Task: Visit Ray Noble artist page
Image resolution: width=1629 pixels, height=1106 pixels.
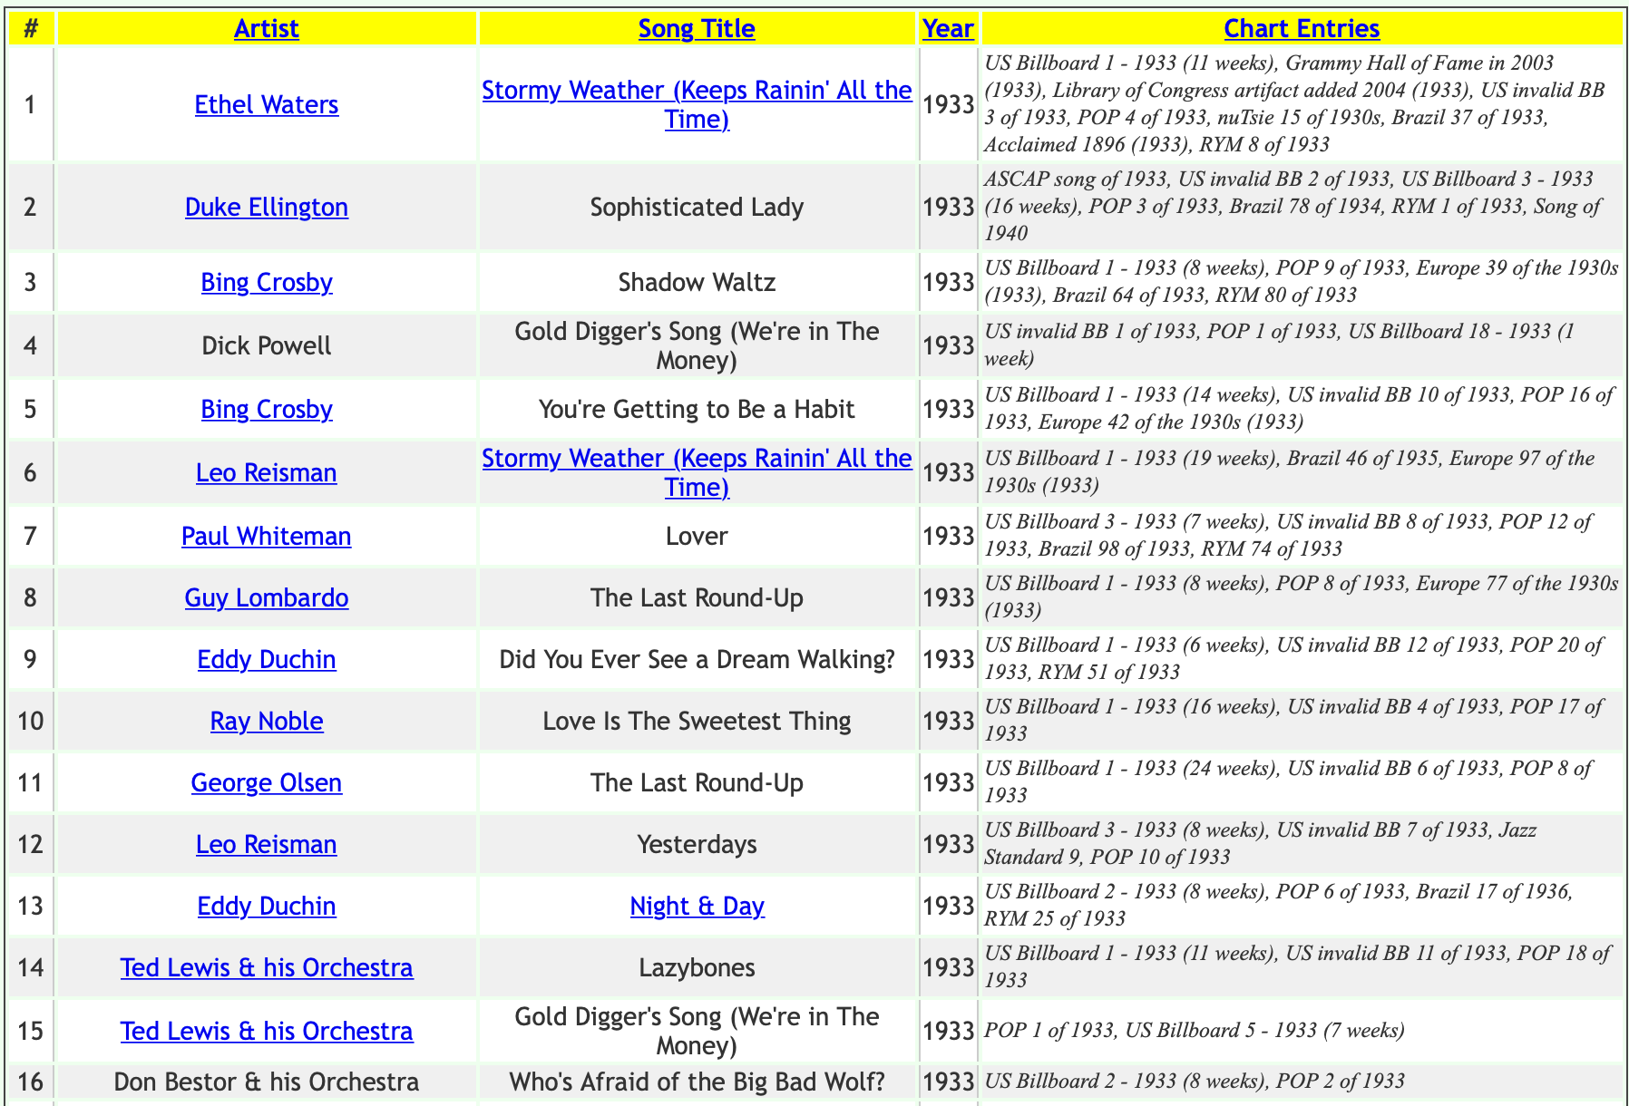Action: click(267, 721)
